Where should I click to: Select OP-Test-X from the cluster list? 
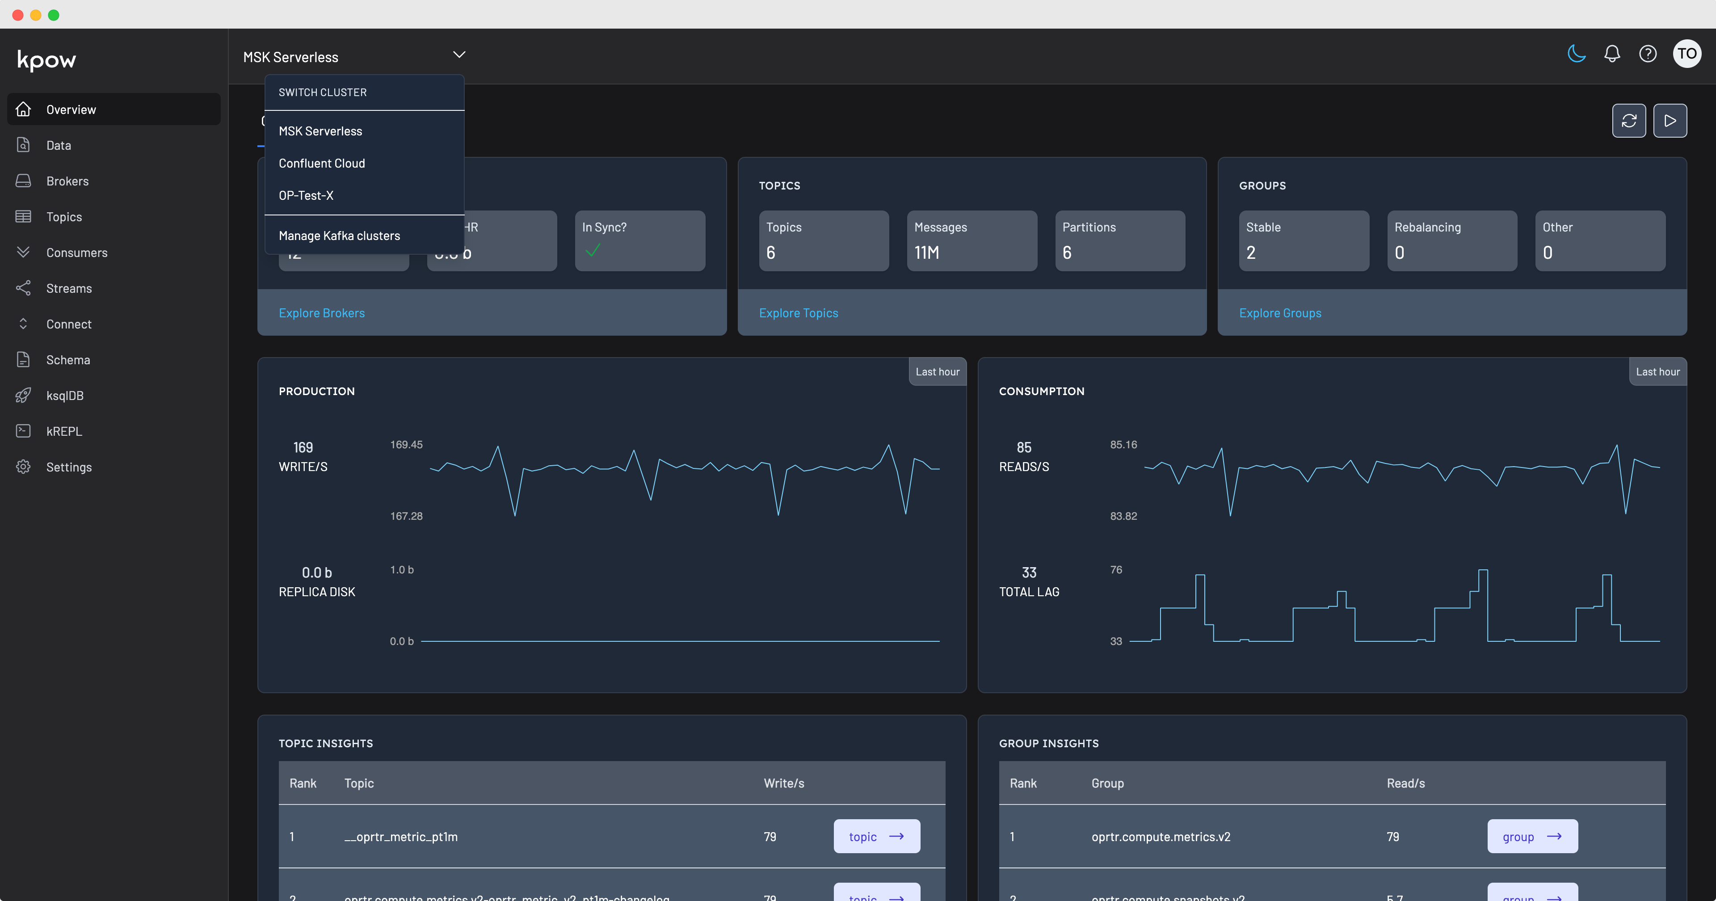tap(307, 195)
